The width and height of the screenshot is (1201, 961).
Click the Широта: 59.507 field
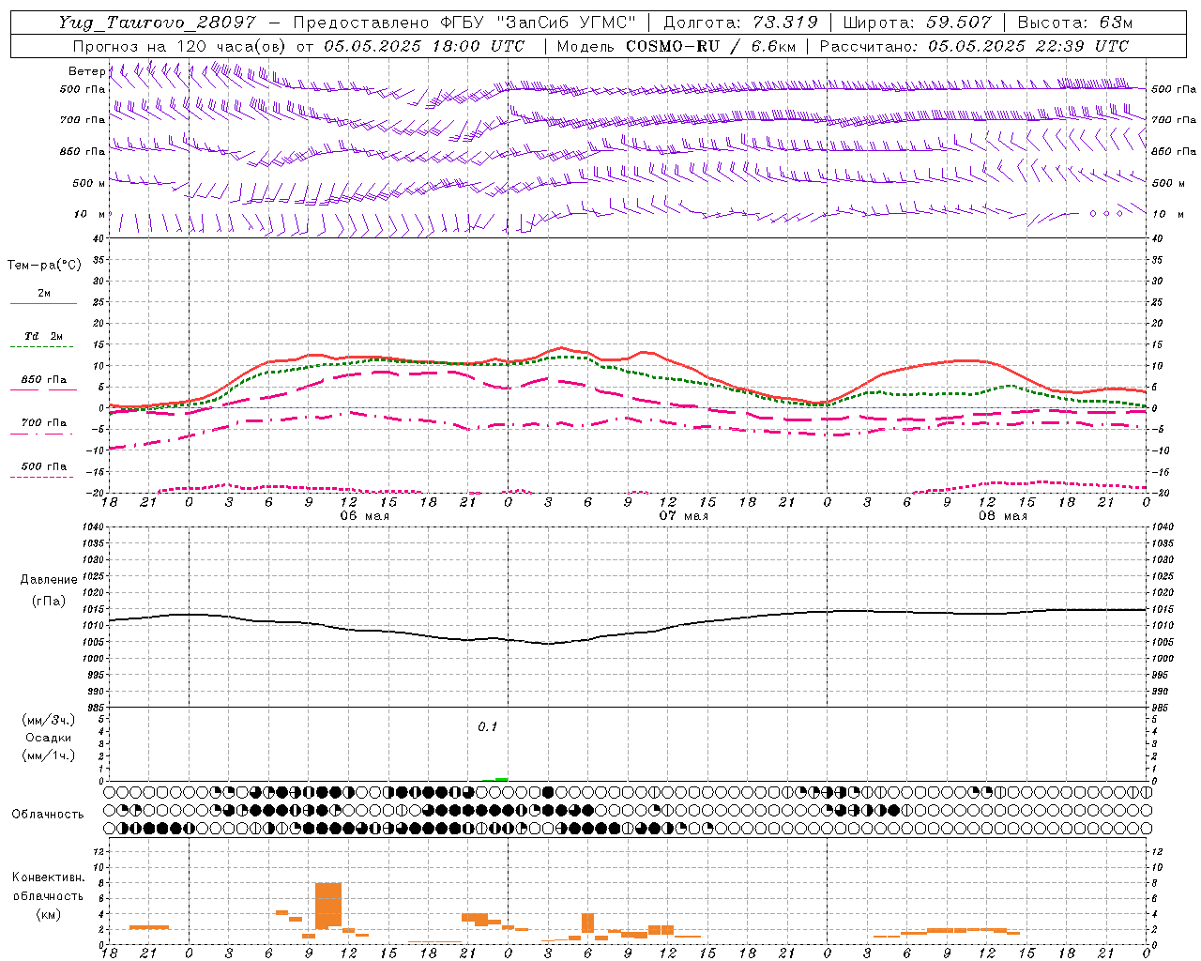click(x=917, y=23)
